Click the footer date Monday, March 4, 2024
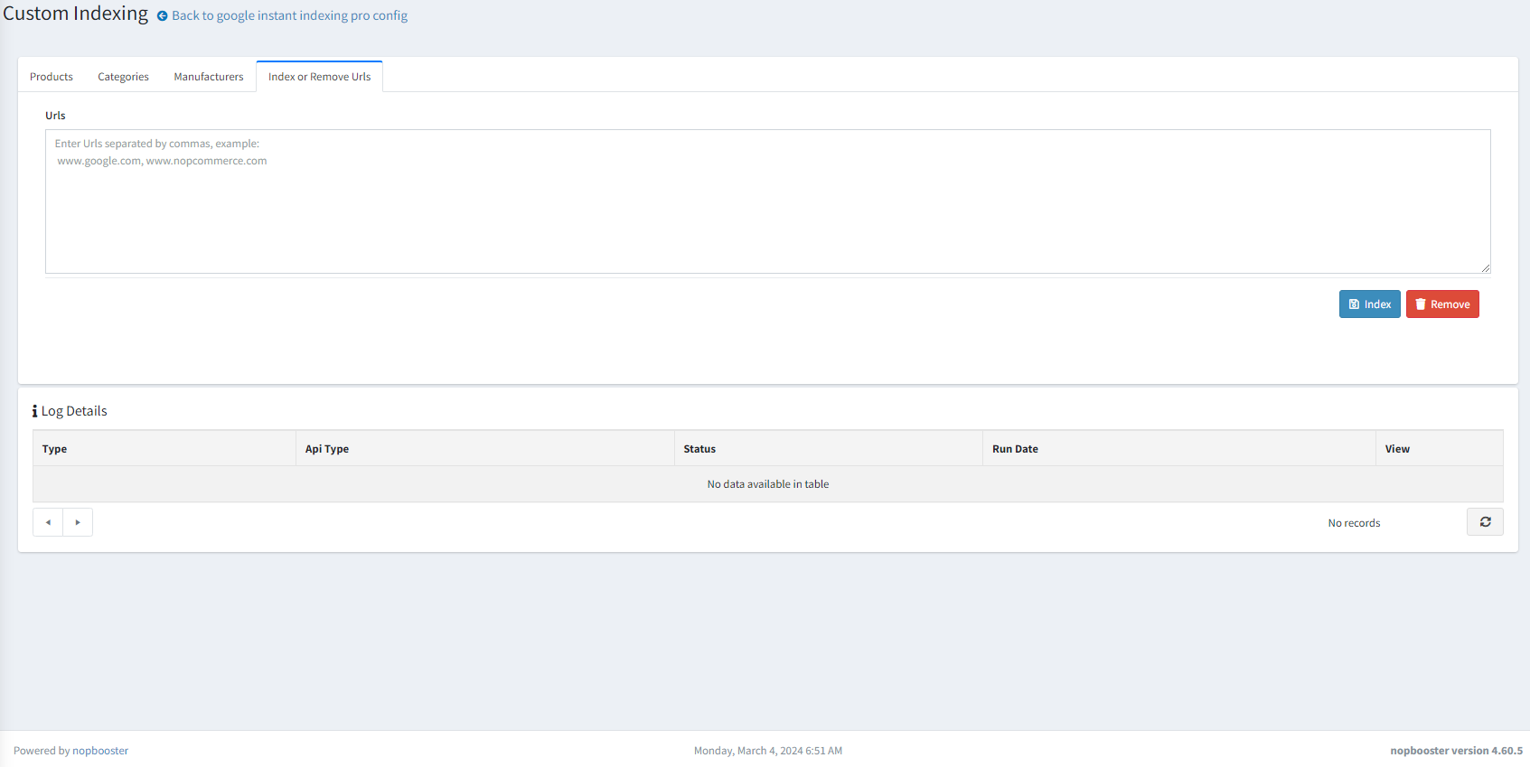 [768, 751]
